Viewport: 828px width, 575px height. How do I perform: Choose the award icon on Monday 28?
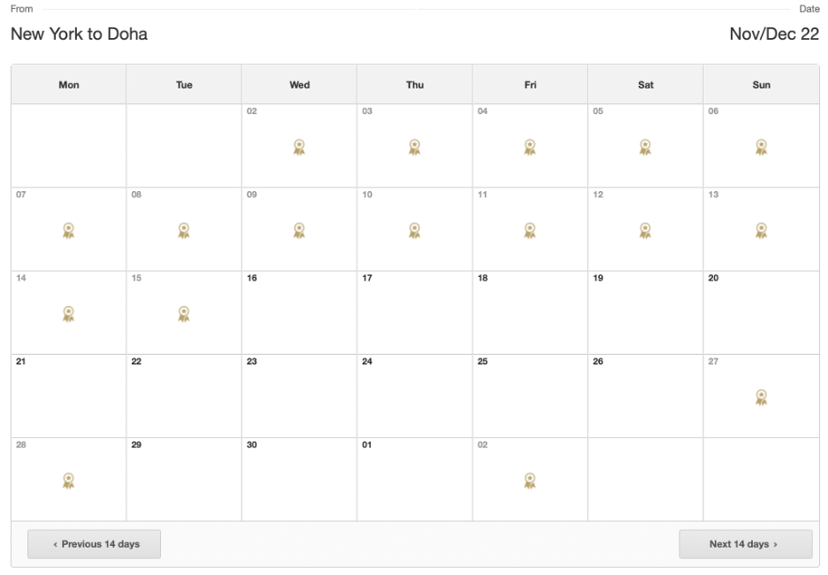(x=68, y=480)
